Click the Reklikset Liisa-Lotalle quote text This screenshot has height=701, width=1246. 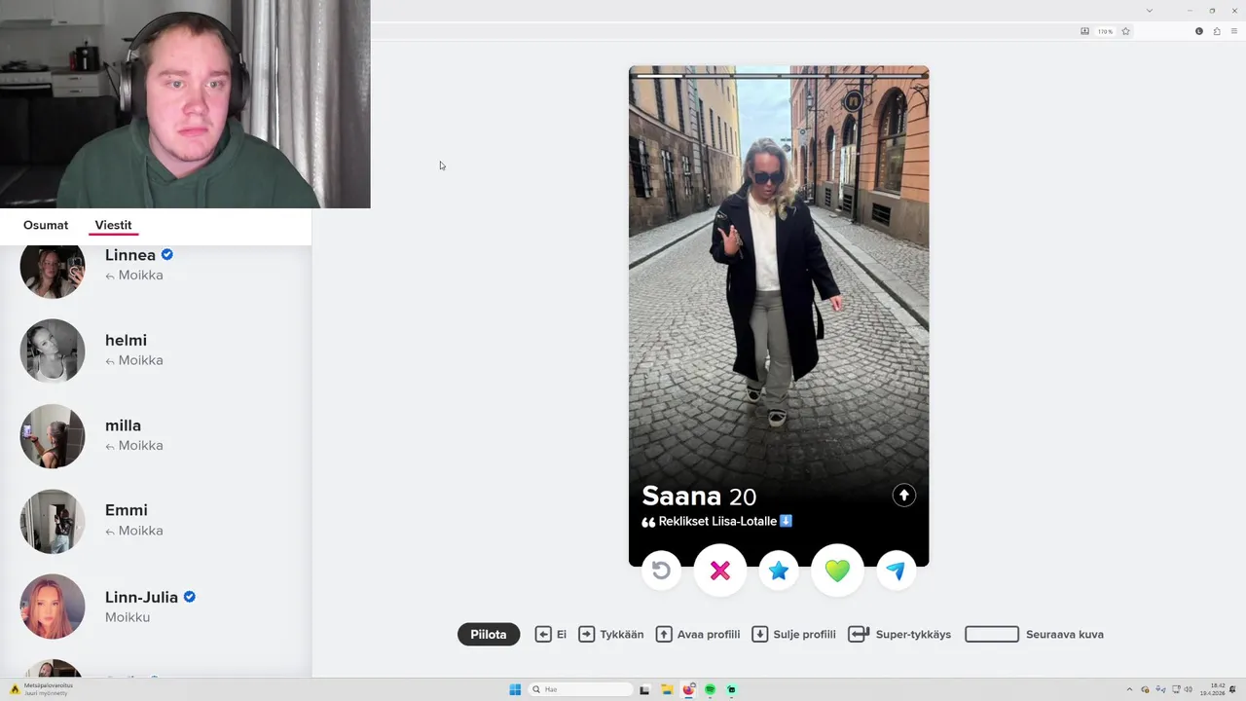717,521
